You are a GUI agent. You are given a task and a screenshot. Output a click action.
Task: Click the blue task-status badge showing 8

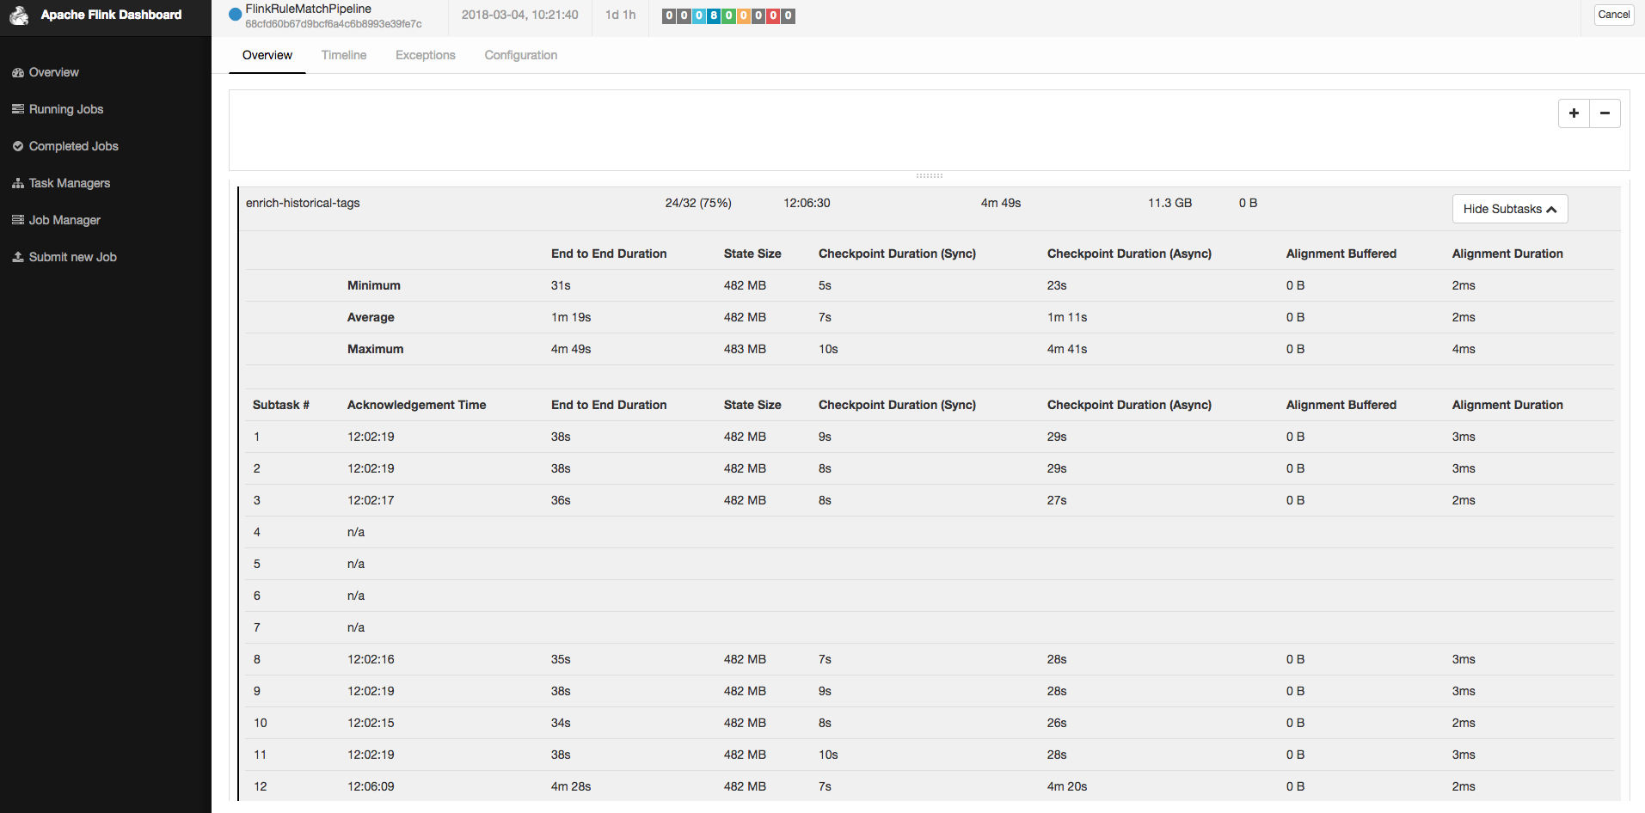(714, 15)
